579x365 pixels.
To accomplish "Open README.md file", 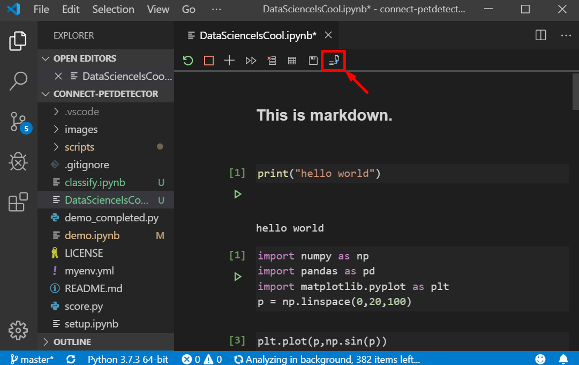I will click(x=106, y=288).
